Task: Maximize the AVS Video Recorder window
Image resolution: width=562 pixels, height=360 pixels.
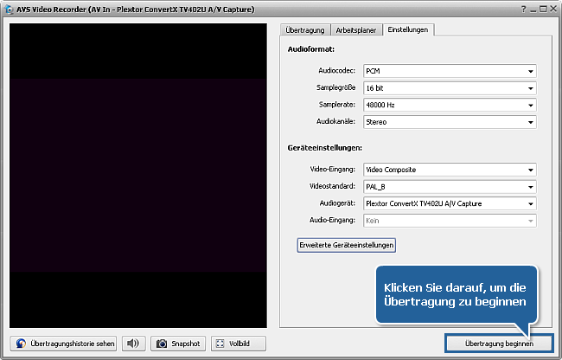Action: (x=543, y=9)
